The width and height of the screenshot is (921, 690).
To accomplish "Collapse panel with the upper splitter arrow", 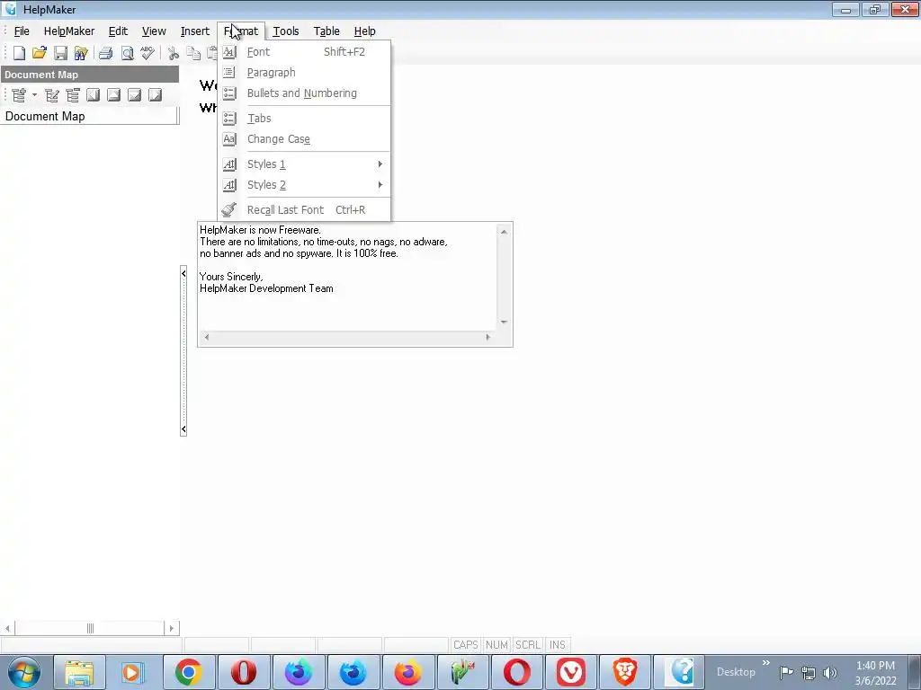I will click(x=183, y=273).
